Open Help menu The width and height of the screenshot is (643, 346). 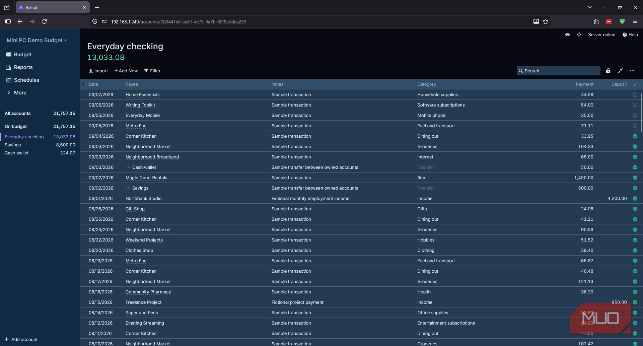pyautogui.click(x=630, y=34)
